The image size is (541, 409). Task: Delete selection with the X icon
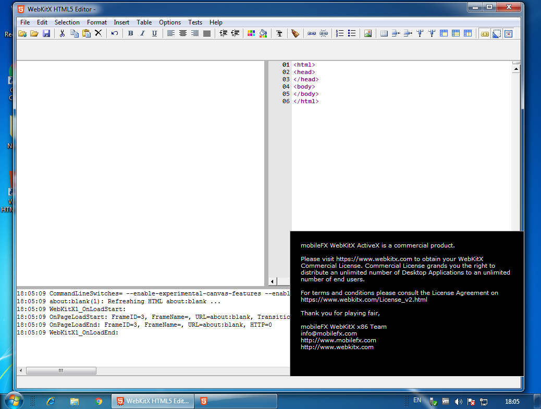[x=99, y=33]
